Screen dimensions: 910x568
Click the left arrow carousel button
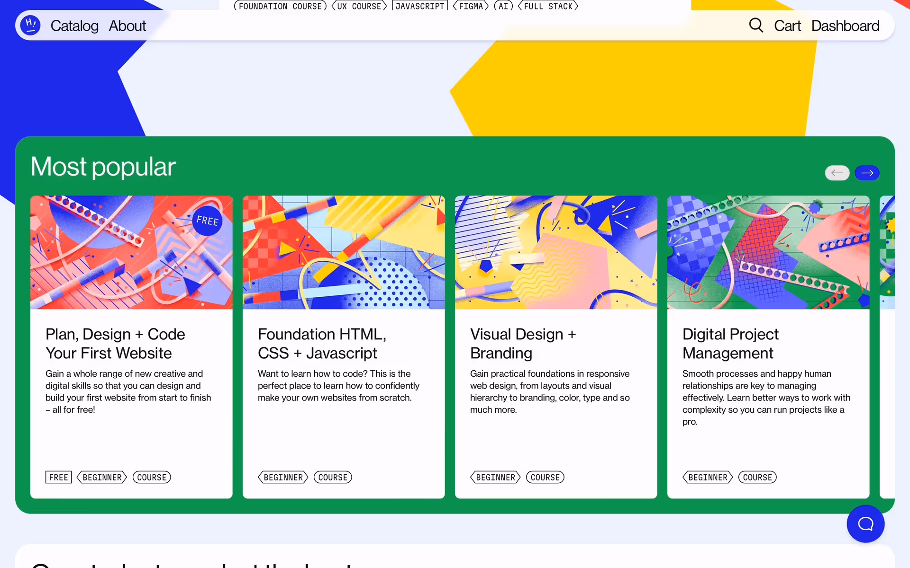coord(837,173)
